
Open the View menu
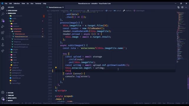(x=23, y=4)
